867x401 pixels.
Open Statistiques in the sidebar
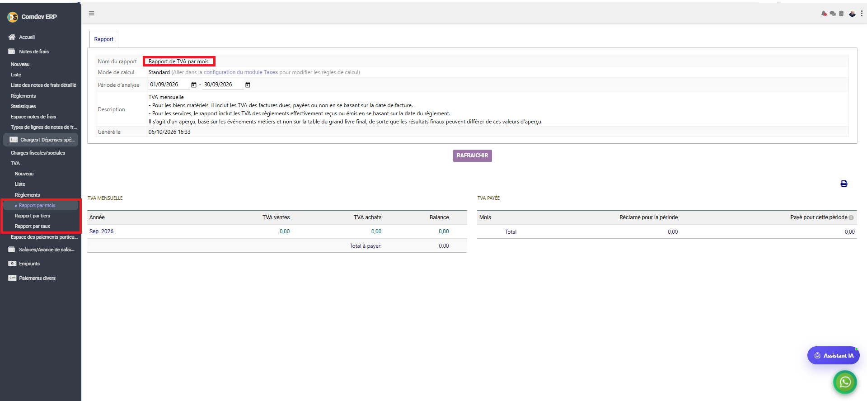23,106
